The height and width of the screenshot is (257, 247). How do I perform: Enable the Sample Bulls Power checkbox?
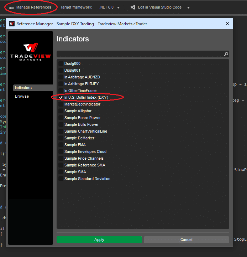pos(61,124)
